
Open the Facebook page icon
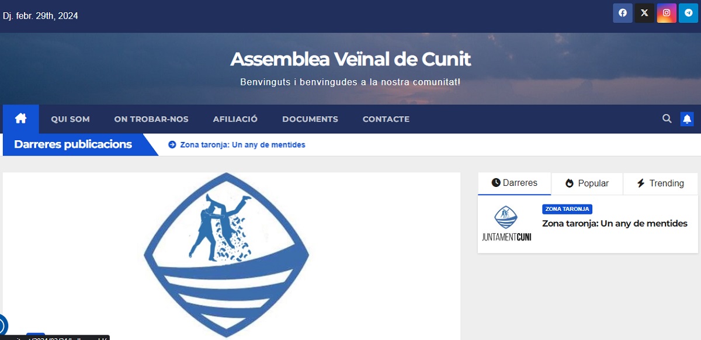622,13
